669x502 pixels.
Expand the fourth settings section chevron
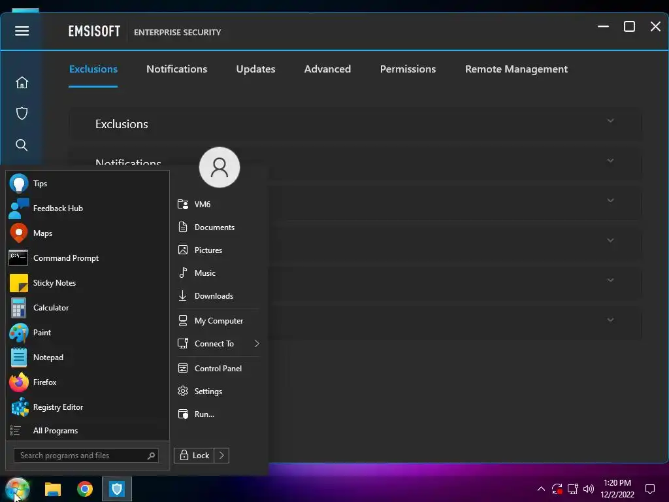(x=611, y=241)
